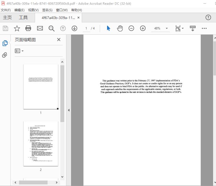Print the document via printer icon
Screen dimensions: 216x186
tap(28, 28)
